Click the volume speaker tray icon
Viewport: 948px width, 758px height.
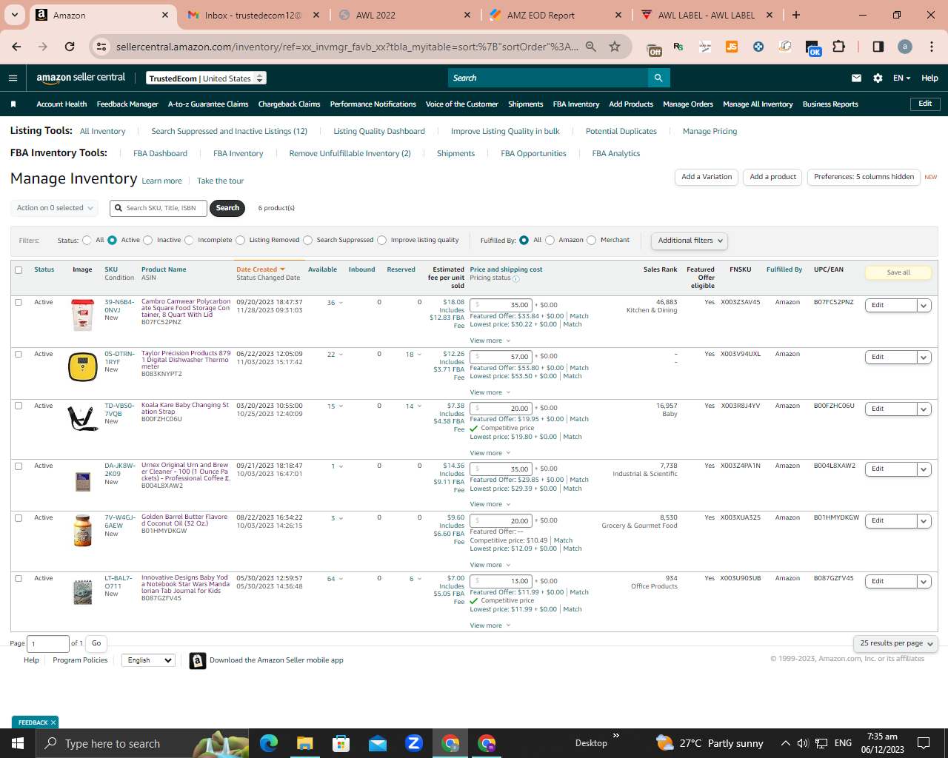(803, 743)
